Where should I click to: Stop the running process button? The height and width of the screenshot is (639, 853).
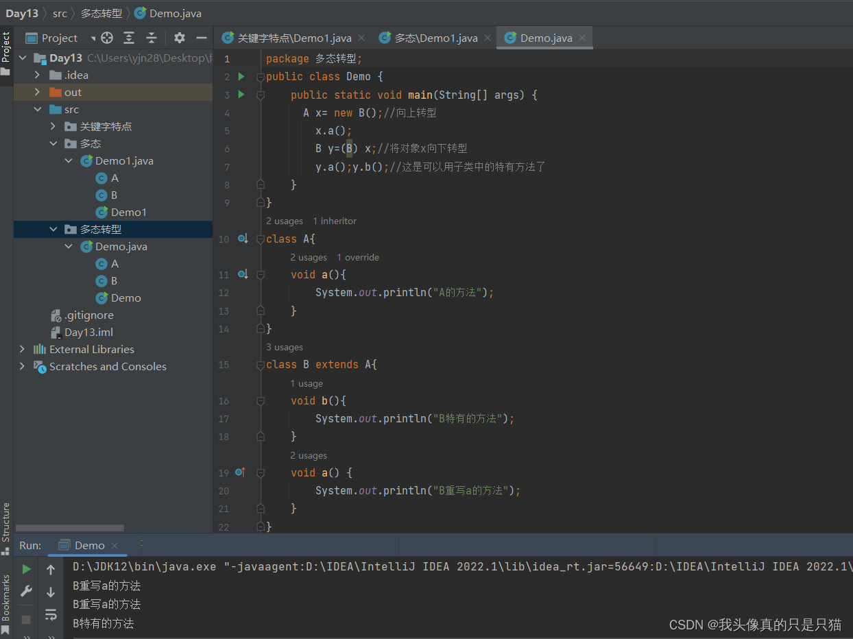(x=26, y=620)
